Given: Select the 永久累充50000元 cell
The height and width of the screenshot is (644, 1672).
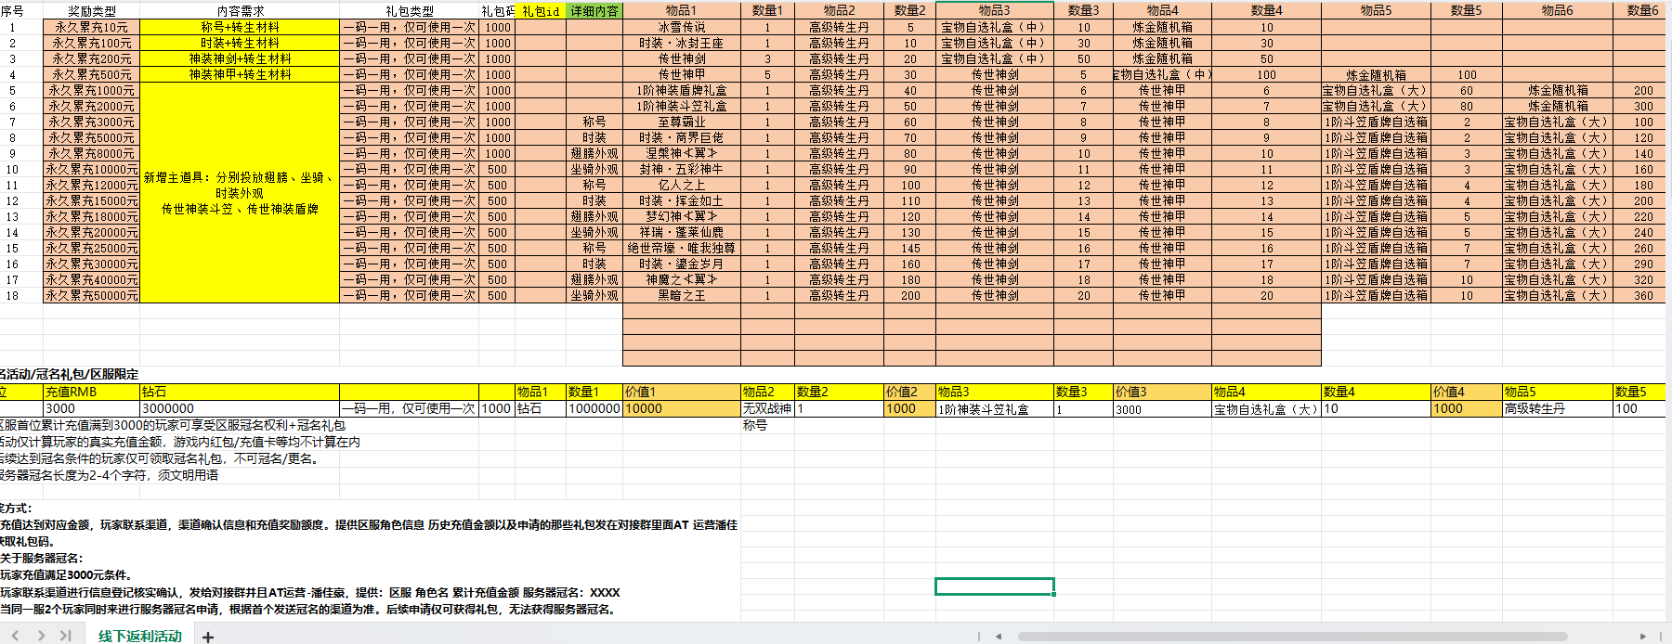Looking at the screenshot, I should tap(91, 295).
